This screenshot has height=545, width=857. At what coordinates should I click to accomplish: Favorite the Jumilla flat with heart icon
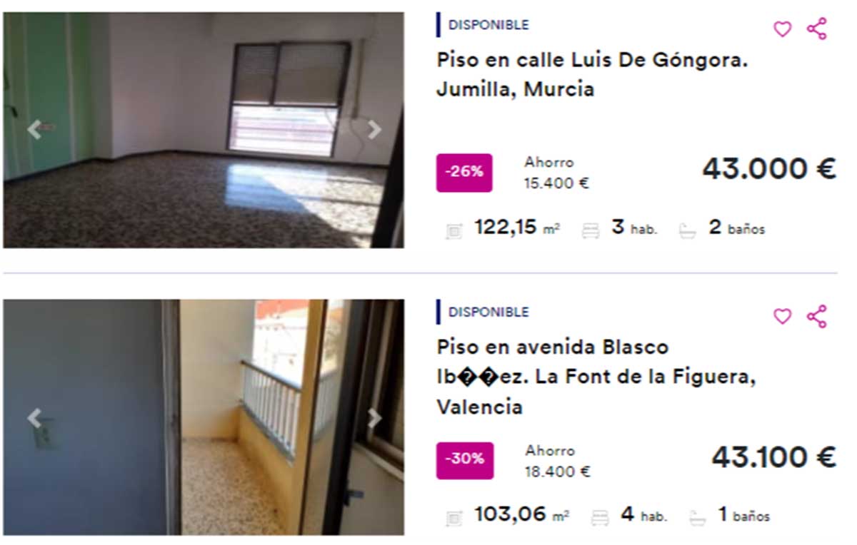click(x=783, y=29)
